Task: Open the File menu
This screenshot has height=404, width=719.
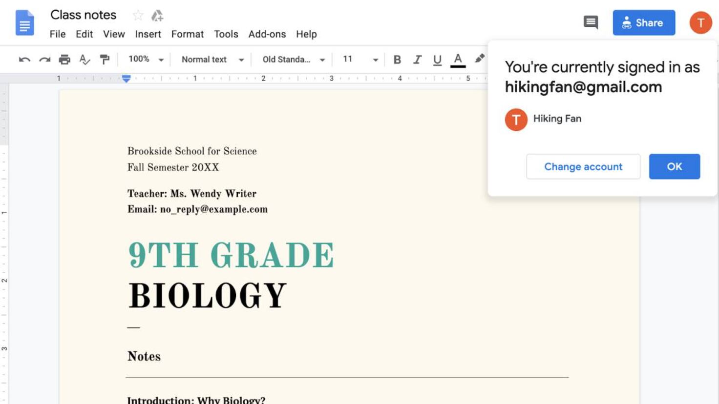Action: (x=57, y=34)
